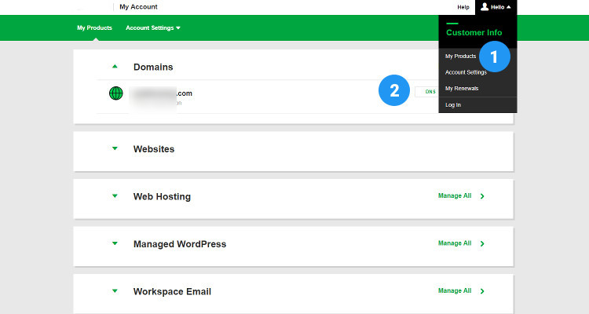589x314 pixels.
Task: Click Manage All for Web Hosting
Action: (455, 195)
